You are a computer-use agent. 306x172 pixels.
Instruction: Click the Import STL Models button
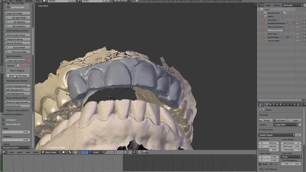pos(18,13)
